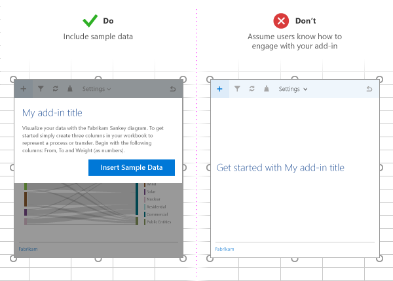Click the green Do checkmark icon
The width and height of the screenshot is (393, 281).
(90, 21)
